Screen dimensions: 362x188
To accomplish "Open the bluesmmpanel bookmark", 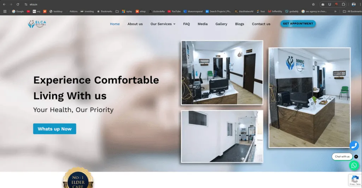I will pyautogui.click(x=193, y=11).
